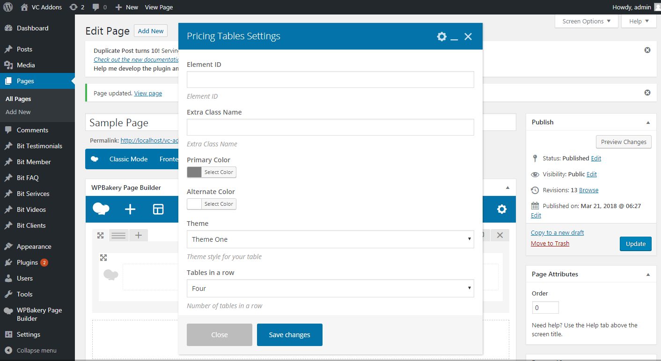Open the Plugins menu in sidebar
Viewport: 661px width, 361px height.
click(27, 262)
